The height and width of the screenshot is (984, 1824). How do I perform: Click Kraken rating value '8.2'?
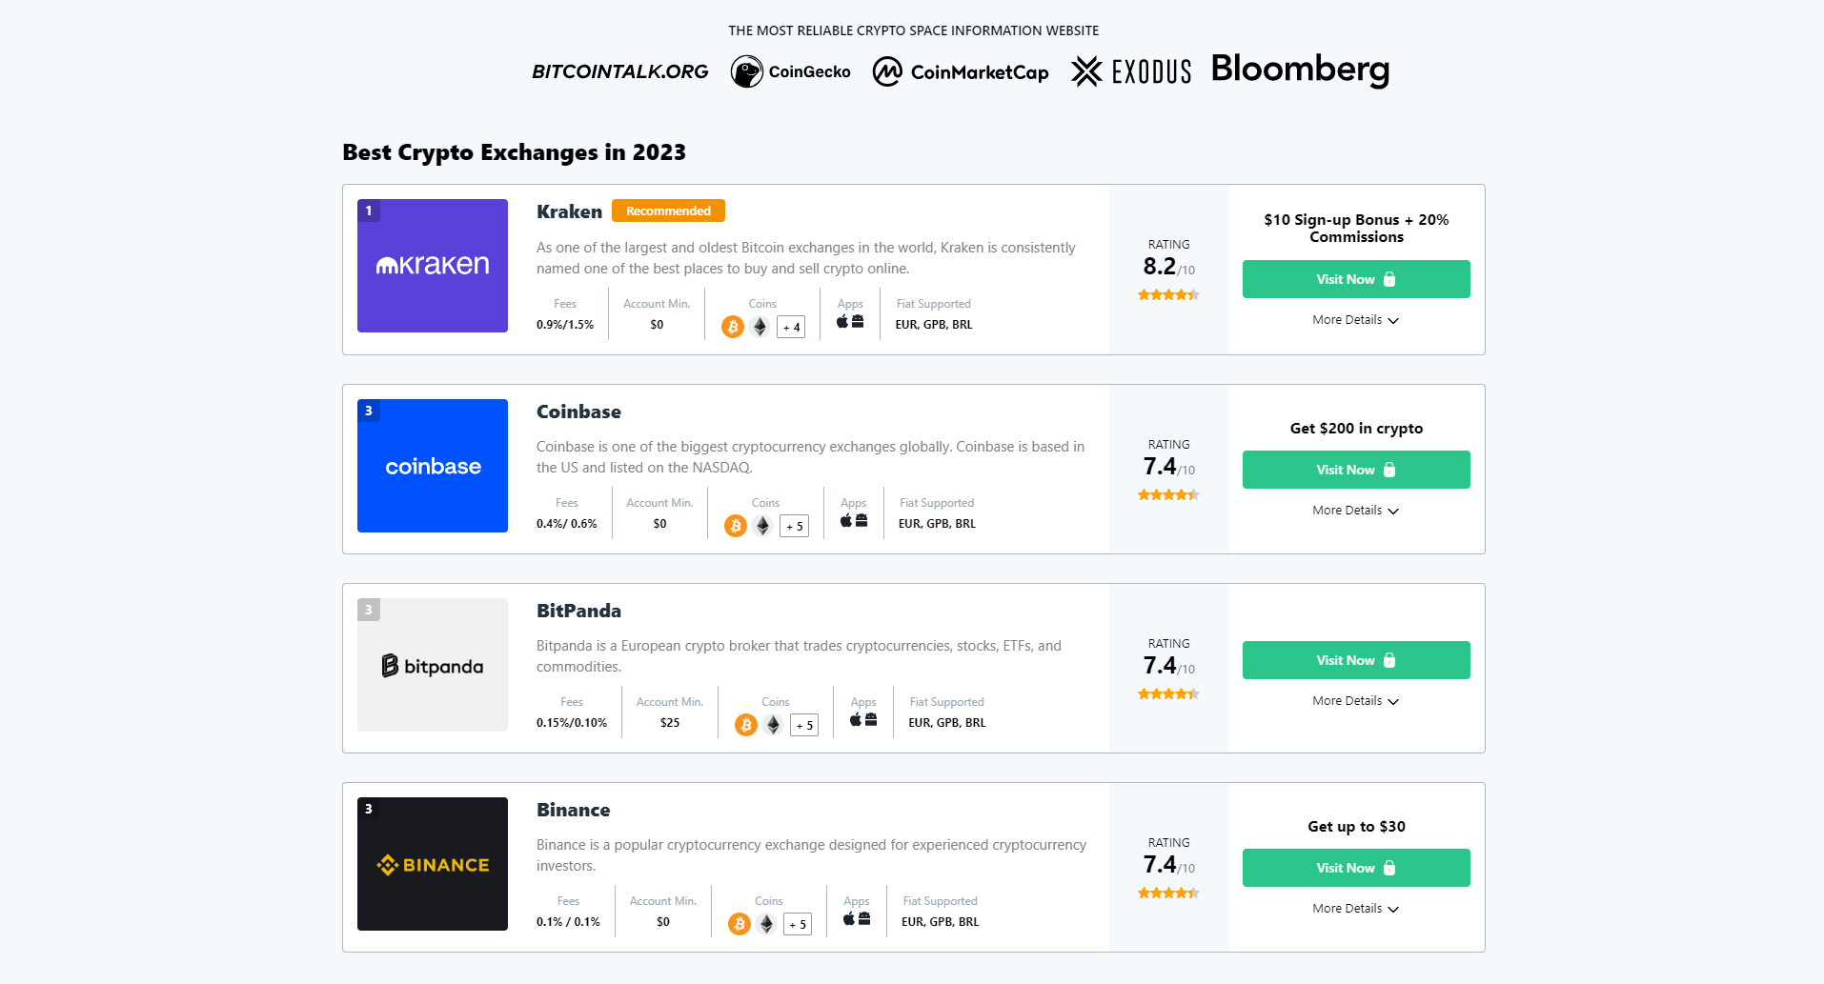pyautogui.click(x=1160, y=267)
